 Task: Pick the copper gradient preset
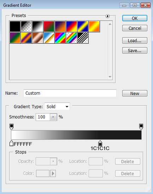click(37, 38)
